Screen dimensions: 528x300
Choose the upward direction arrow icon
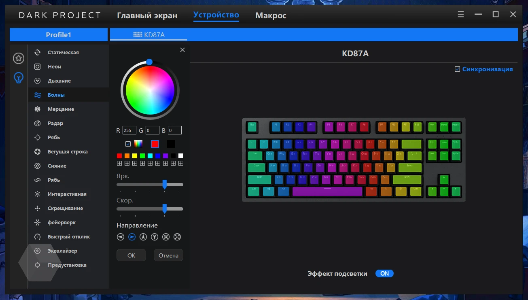pos(143,237)
